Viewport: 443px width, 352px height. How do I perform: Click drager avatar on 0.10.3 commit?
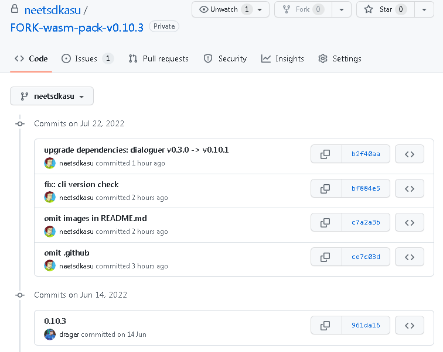(50, 334)
